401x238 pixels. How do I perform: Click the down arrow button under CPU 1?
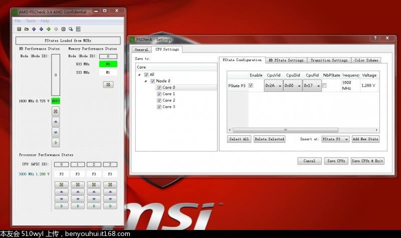(78, 198)
